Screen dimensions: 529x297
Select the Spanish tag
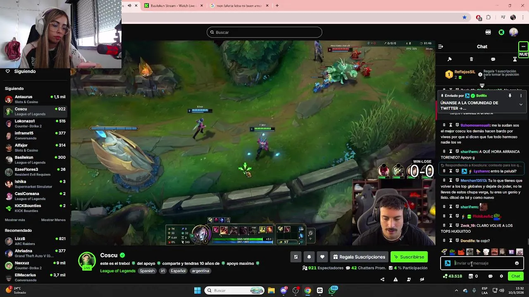coord(147,271)
